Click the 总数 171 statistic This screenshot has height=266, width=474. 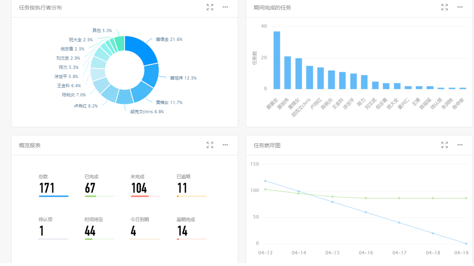coord(47,188)
